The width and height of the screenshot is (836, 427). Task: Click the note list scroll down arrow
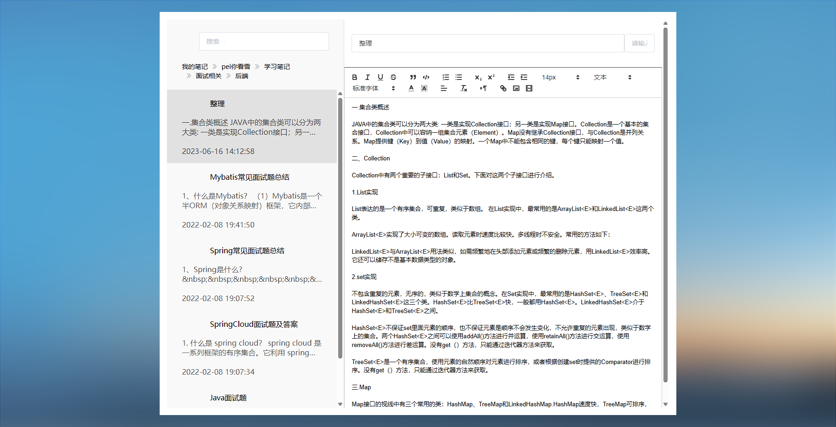tap(340, 404)
